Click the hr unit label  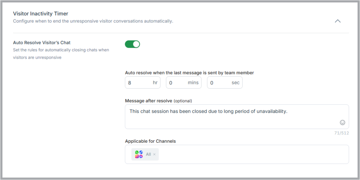155,83
